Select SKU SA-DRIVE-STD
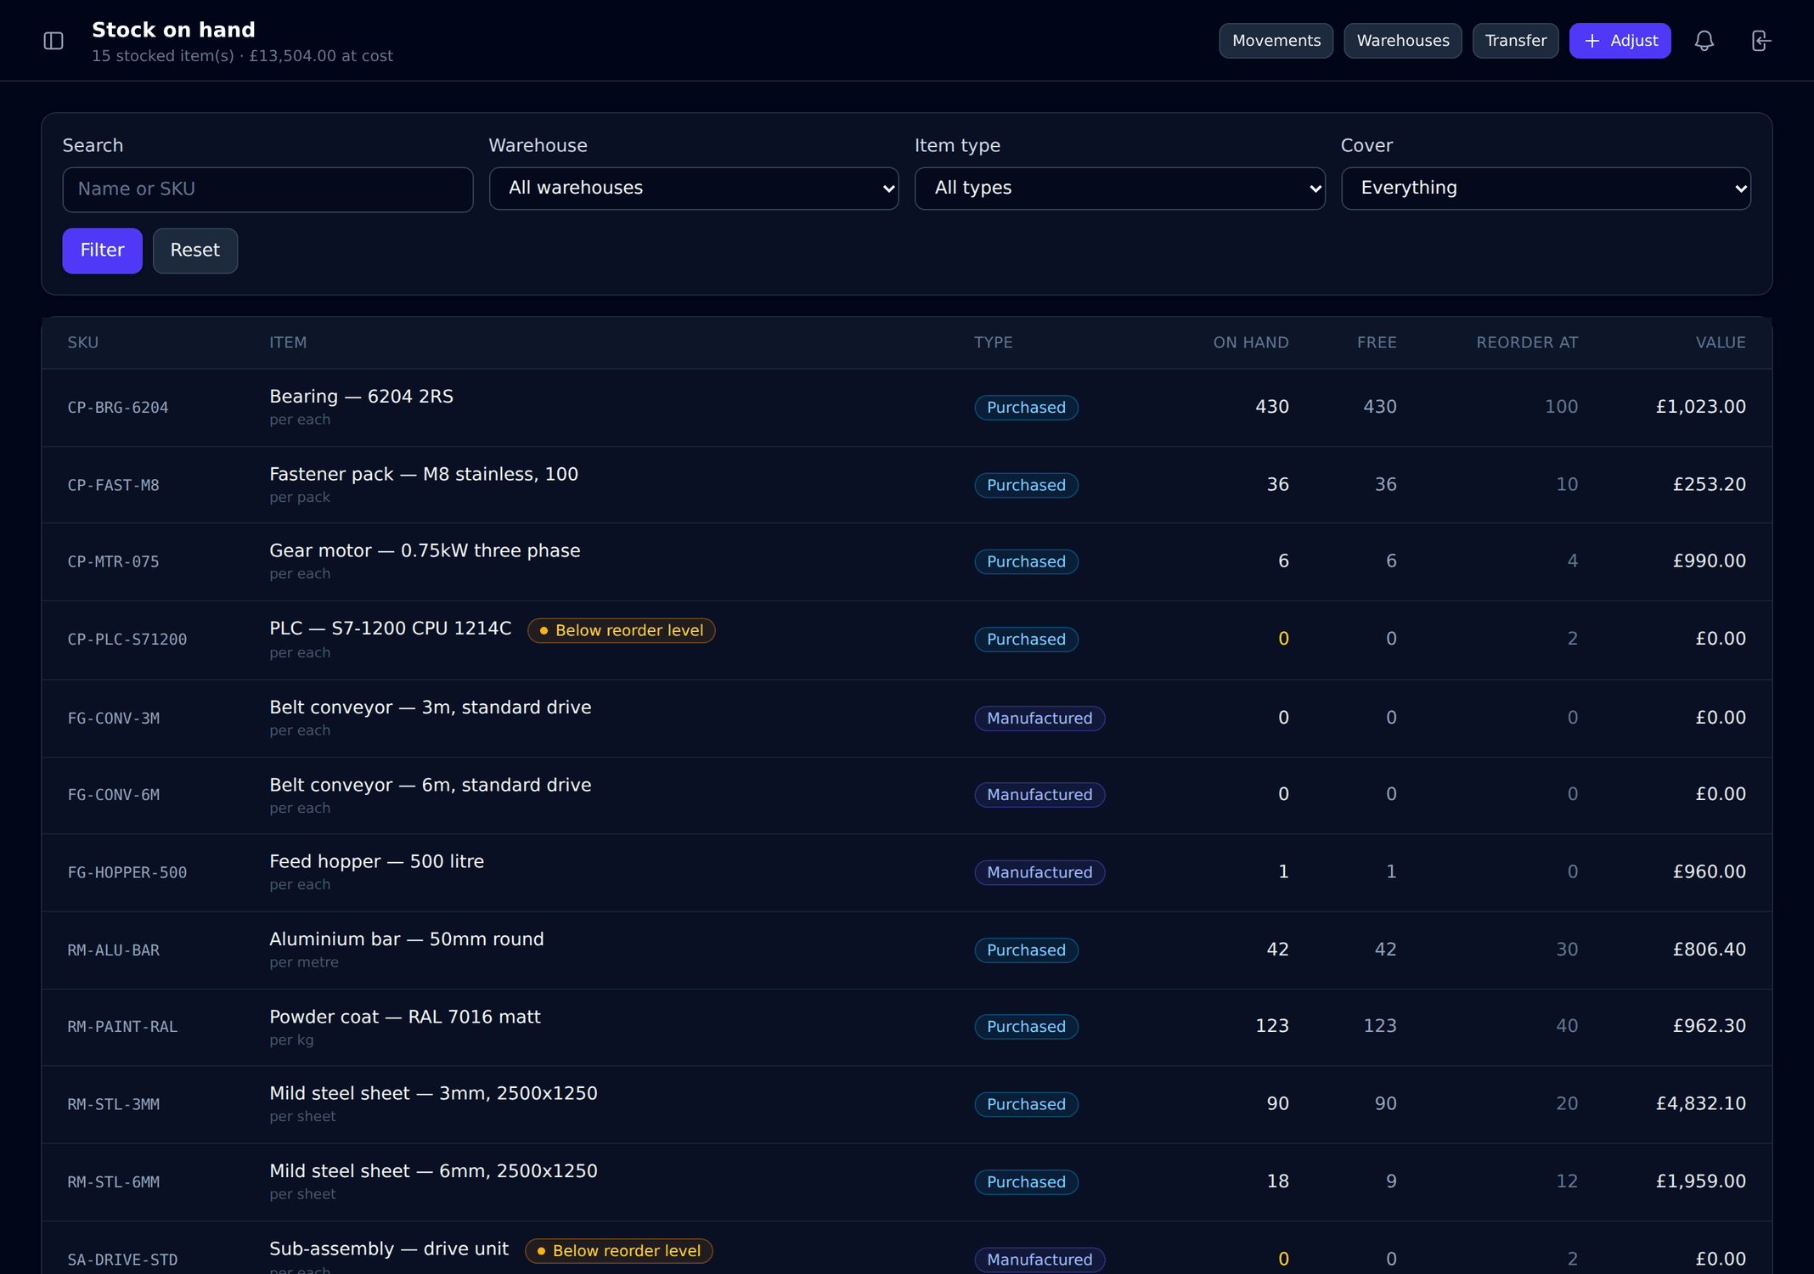Image resolution: width=1814 pixels, height=1274 pixels. click(122, 1260)
